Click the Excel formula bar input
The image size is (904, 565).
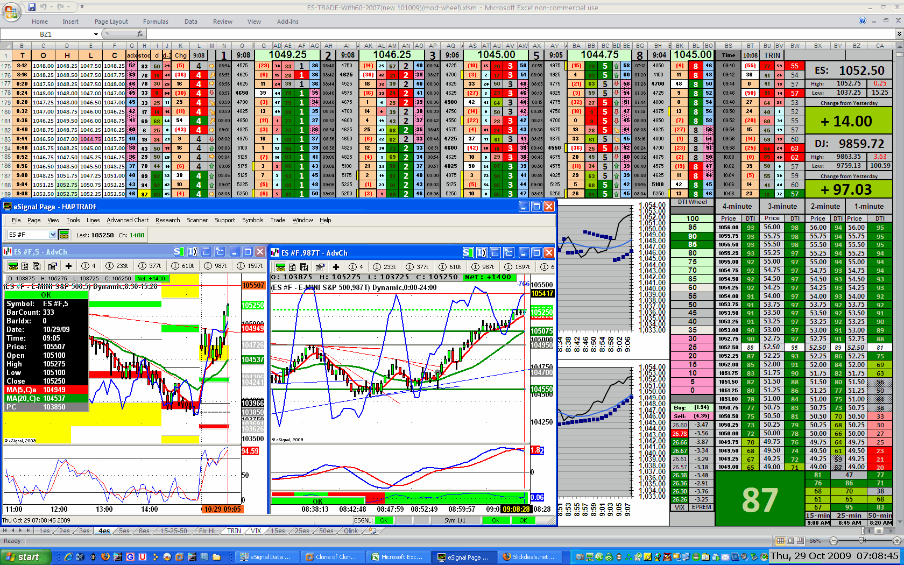tap(520, 34)
